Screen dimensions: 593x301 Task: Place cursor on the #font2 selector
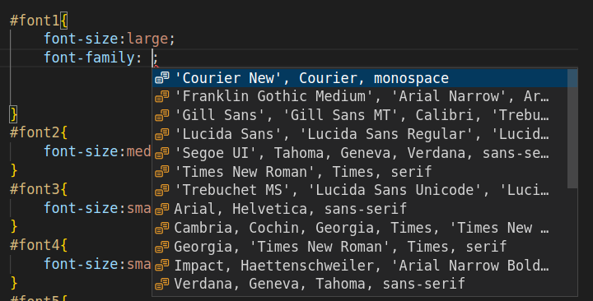pyautogui.click(x=35, y=132)
